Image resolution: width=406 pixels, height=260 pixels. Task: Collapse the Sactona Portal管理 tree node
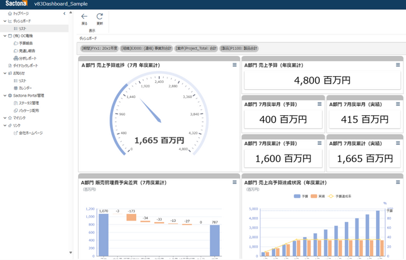click(x=4, y=95)
